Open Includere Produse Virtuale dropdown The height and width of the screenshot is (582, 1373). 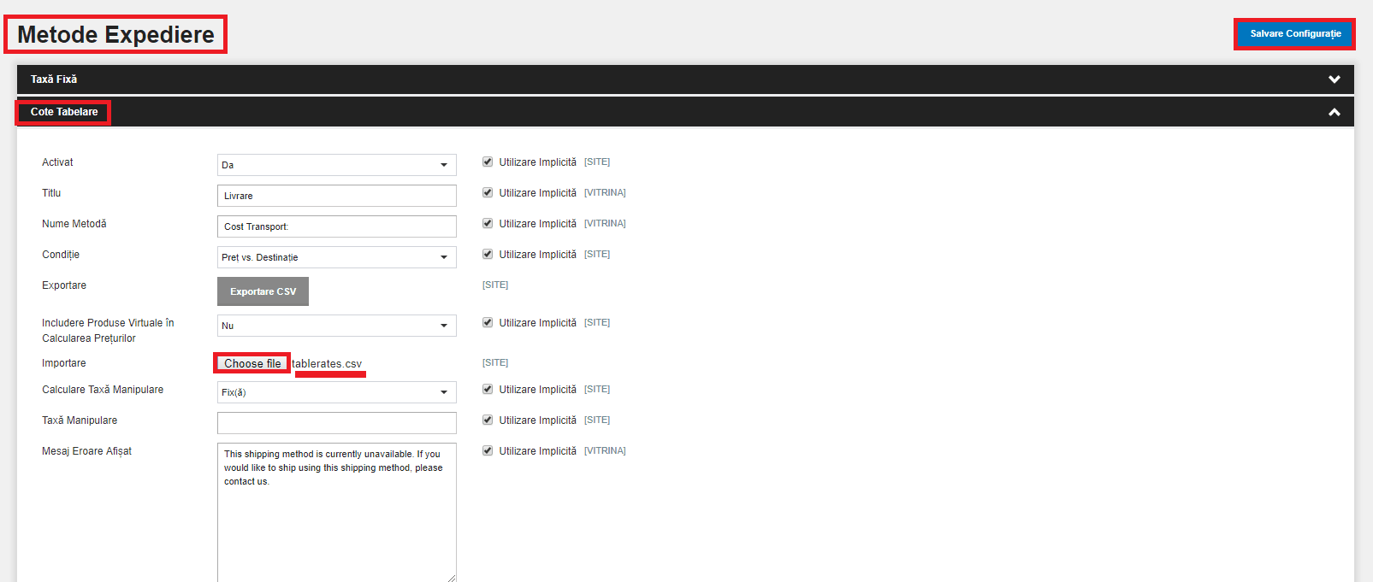pos(337,326)
